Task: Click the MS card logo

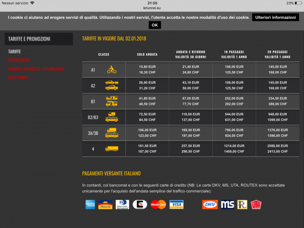Action: tap(227, 205)
